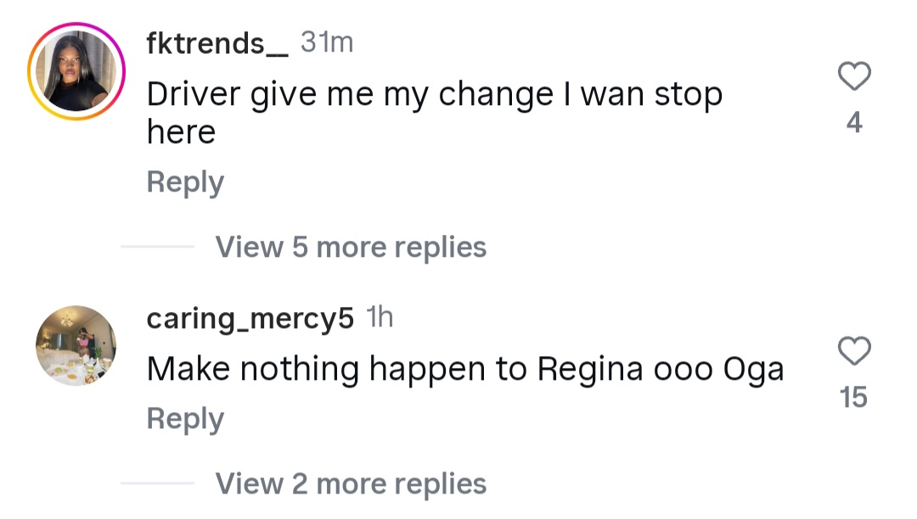Click the 31m timestamp
The width and height of the screenshot is (917, 519).
(x=327, y=42)
